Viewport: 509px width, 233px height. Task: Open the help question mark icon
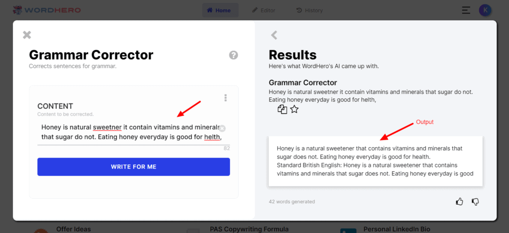coord(234,55)
